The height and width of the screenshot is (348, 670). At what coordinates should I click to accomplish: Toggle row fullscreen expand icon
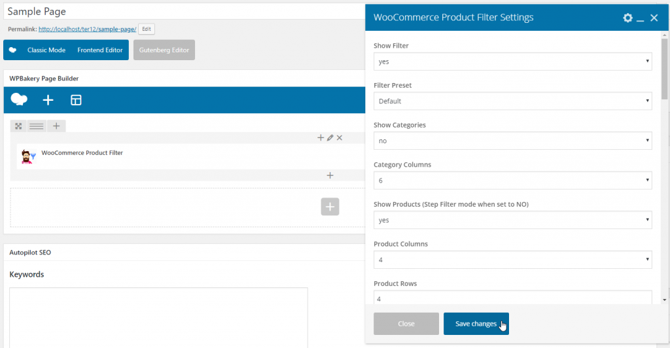pyautogui.click(x=18, y=126)
